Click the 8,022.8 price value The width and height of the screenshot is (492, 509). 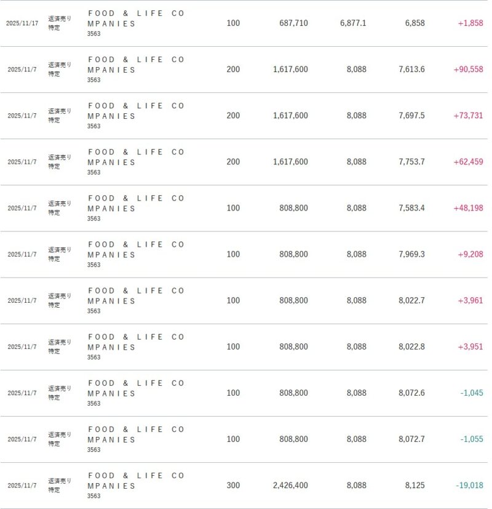411,347
